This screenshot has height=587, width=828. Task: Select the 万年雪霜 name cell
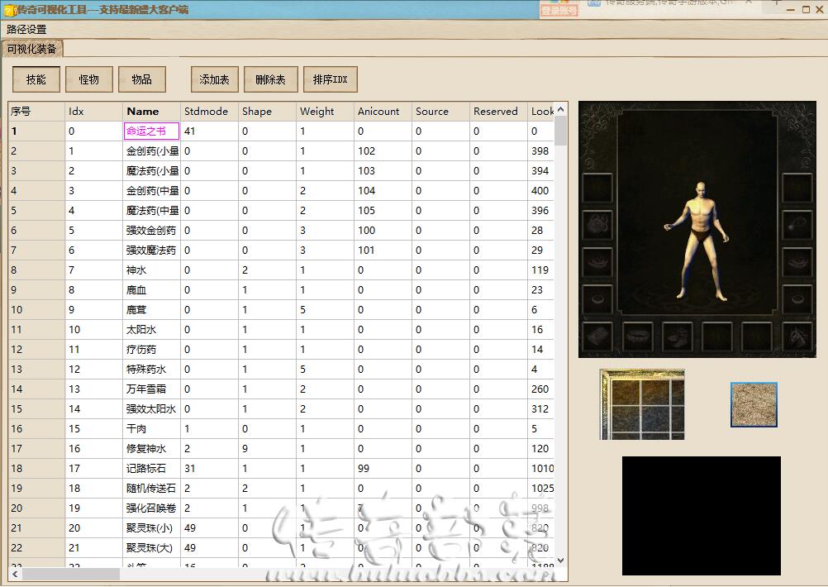tap(151, 389)
